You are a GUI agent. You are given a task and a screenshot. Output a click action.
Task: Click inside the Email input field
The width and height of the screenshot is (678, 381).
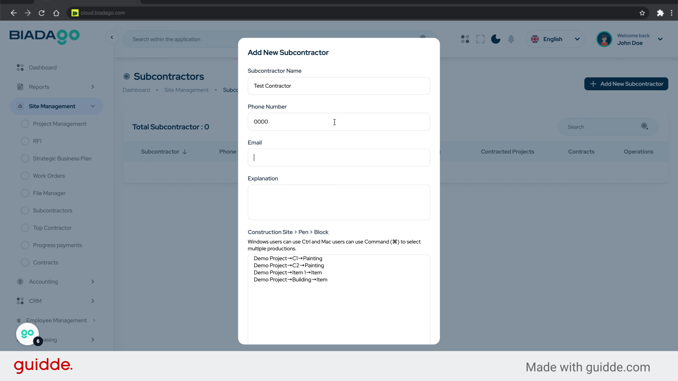[339, 157]
